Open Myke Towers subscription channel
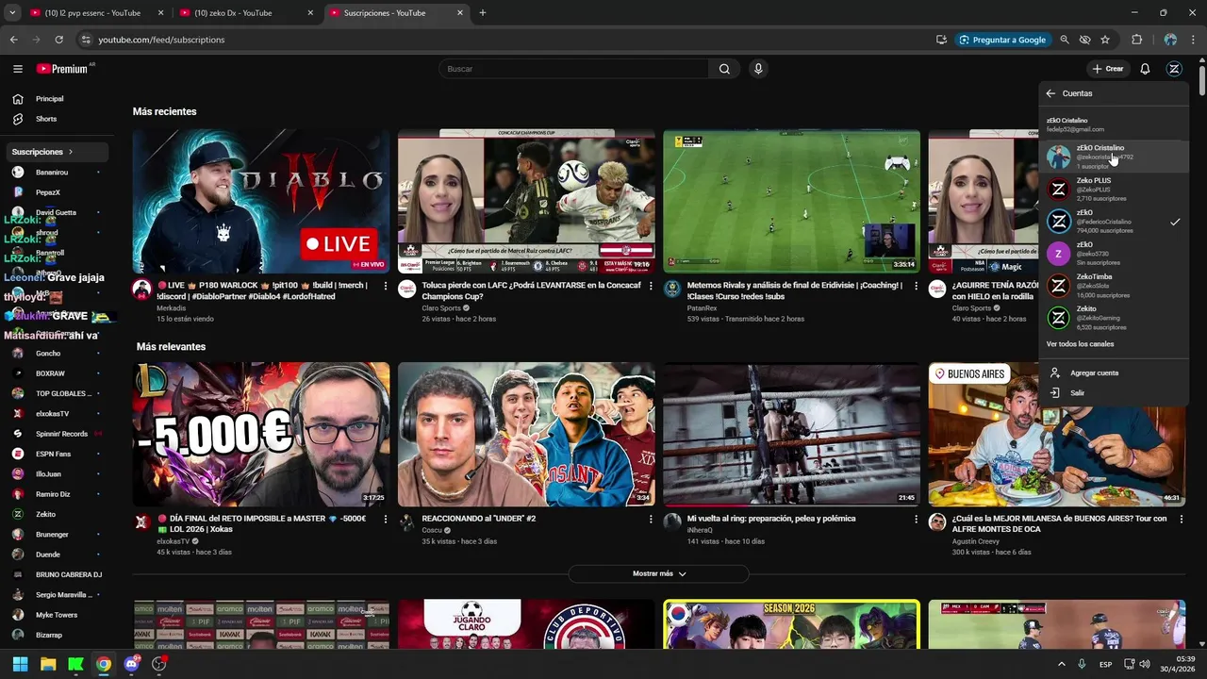 pyautogui.click(x=55, y=615)
